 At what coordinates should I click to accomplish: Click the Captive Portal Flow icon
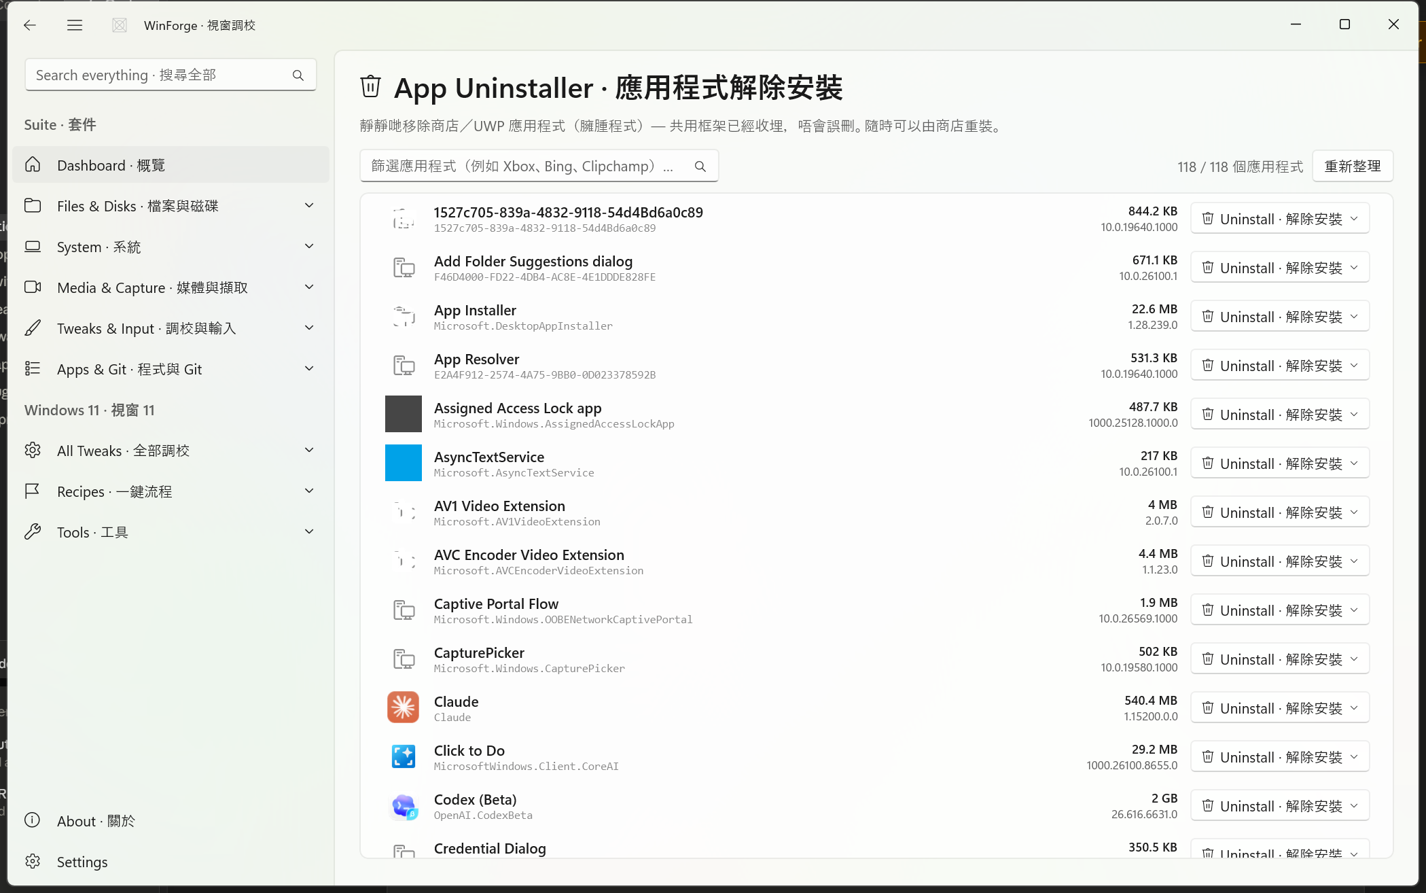404,610
